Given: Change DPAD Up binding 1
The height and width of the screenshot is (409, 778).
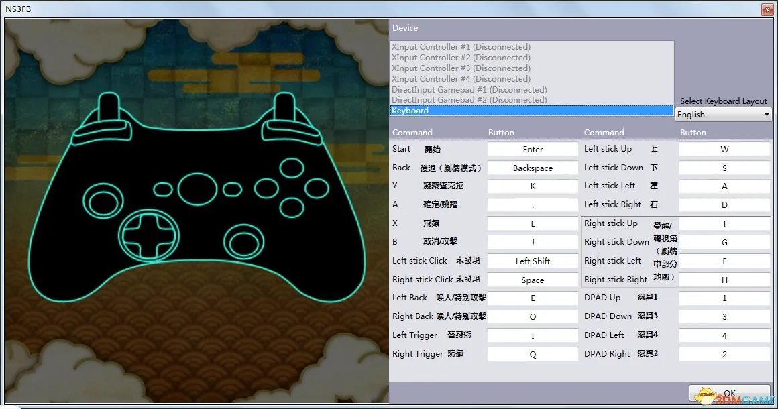Looking at the screenshot, I should (x=724, y=298).
